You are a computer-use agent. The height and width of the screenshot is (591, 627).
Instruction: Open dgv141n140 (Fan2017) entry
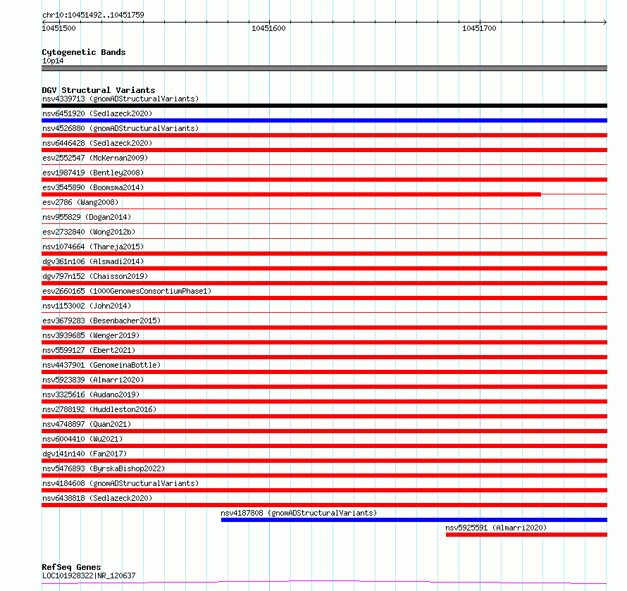pyautogui.click(x=85, y=454)
